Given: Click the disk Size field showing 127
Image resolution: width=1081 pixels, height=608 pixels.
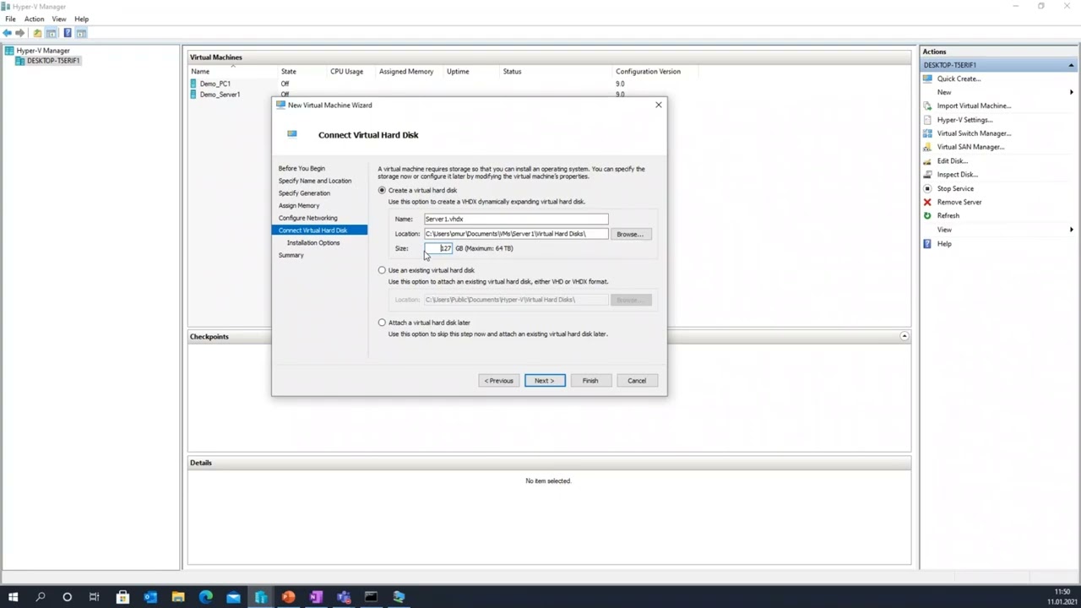Looking at the screenshot, I should point(438,248).
